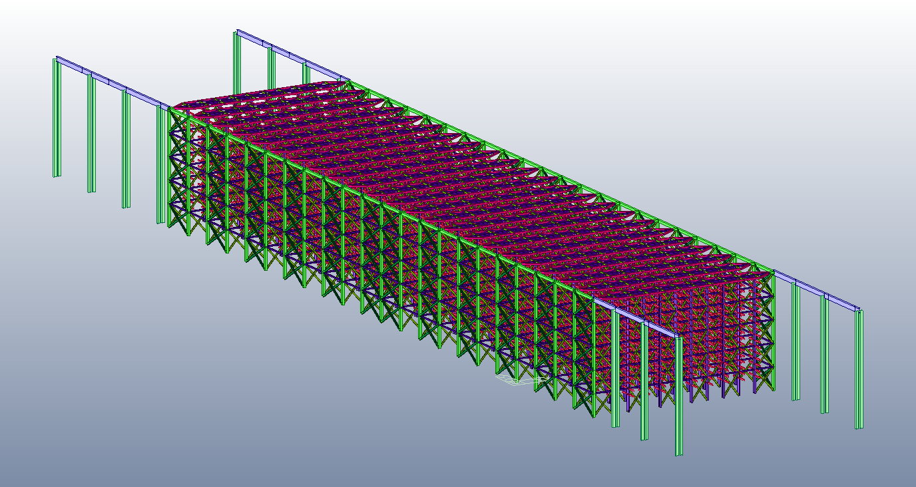916x487 pixels.
Task: Click empty background in the lower-left to deselect
Action: 100,399
